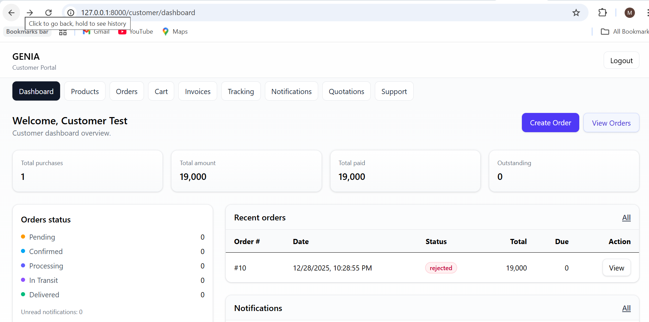Open Gmail from the bookmarks bar
This screenshot has width=649, height=322.
click(96, 31)
